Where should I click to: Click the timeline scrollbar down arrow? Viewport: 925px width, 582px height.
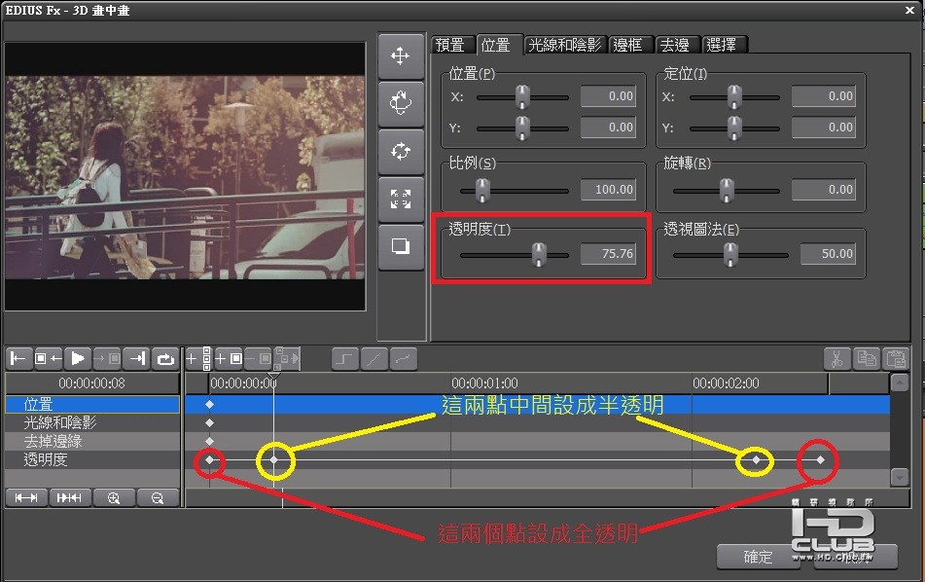[899, 476]
